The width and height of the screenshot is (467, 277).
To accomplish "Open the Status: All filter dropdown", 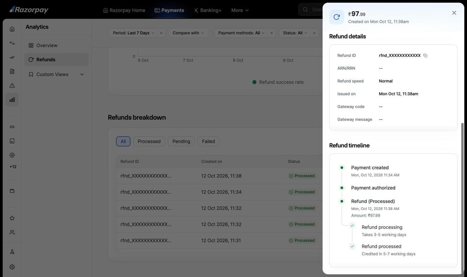I will click(295, 33).
